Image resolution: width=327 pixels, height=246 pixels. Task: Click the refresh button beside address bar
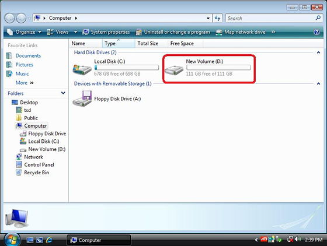click(x=217, y=18)
